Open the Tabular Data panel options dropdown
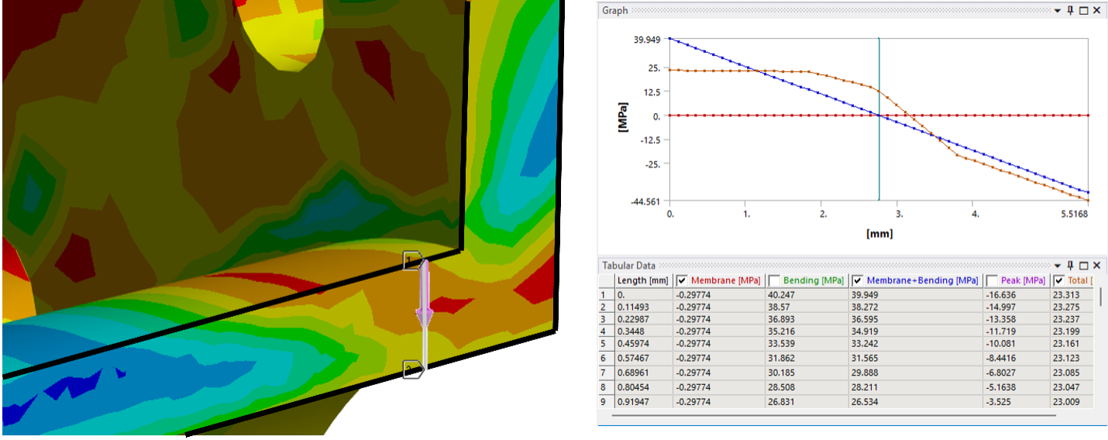Screen dimensions: 1108x440 tap(1058, 266)
